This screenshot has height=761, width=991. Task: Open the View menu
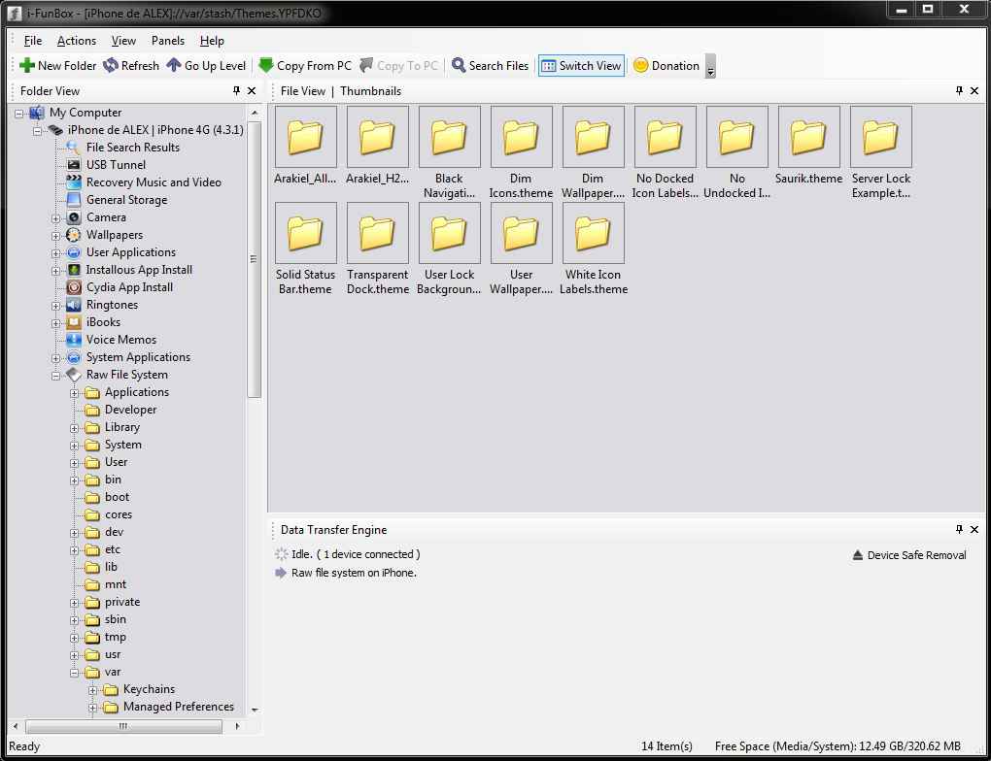tap(123, 41)
